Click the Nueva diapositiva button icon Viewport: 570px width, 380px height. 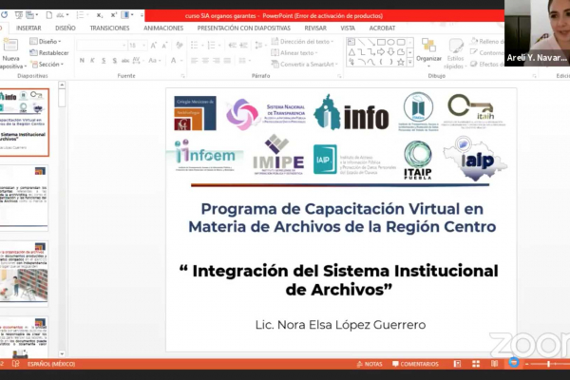pyautogui.click(x=10, y=45)
